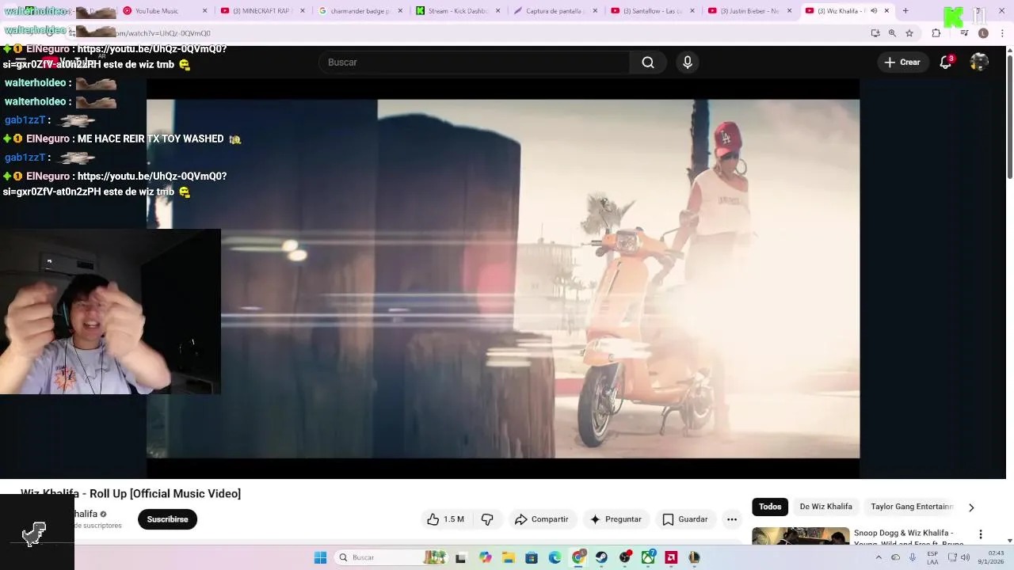
Task: Open Chrome profile avatar
Action: [983, 33]
